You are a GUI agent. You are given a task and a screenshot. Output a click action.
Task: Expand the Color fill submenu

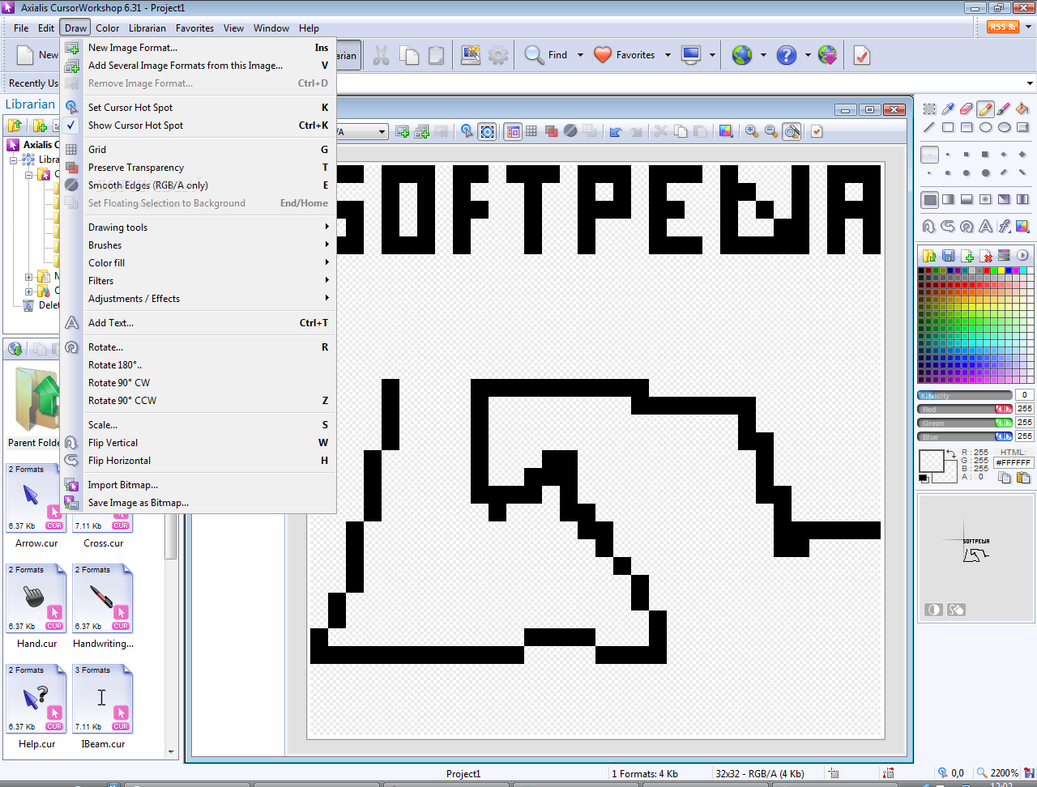(198, 263)
